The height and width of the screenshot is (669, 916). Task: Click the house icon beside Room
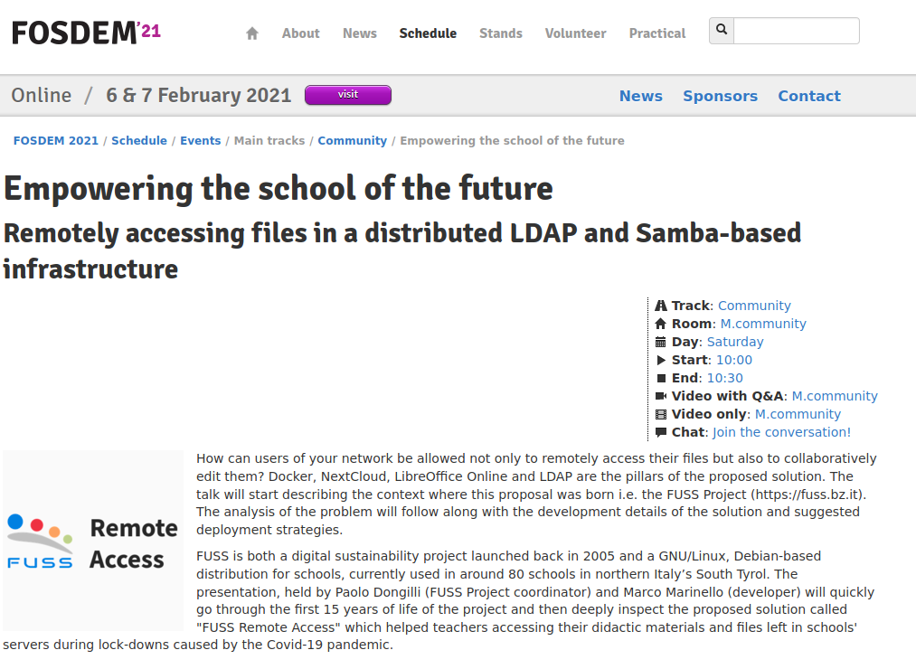(661, 324)
